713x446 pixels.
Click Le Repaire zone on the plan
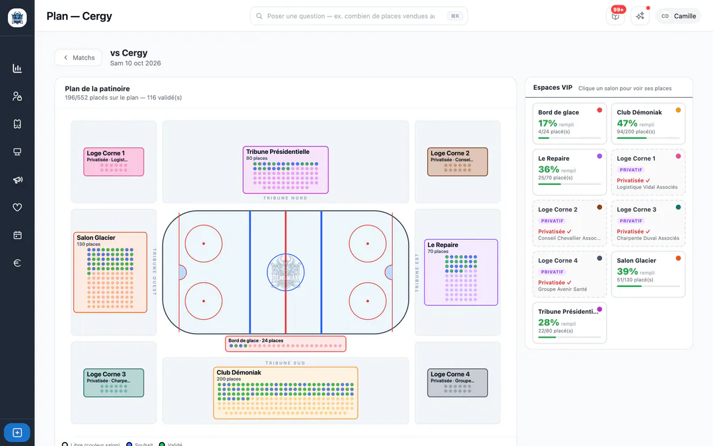click(461, 272)
